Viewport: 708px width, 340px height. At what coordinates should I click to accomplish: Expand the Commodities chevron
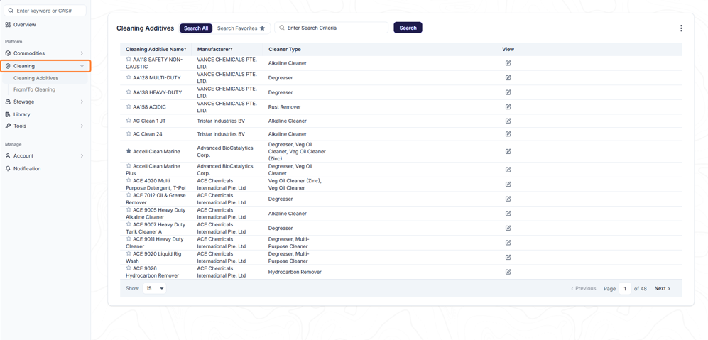coord(82,53)
